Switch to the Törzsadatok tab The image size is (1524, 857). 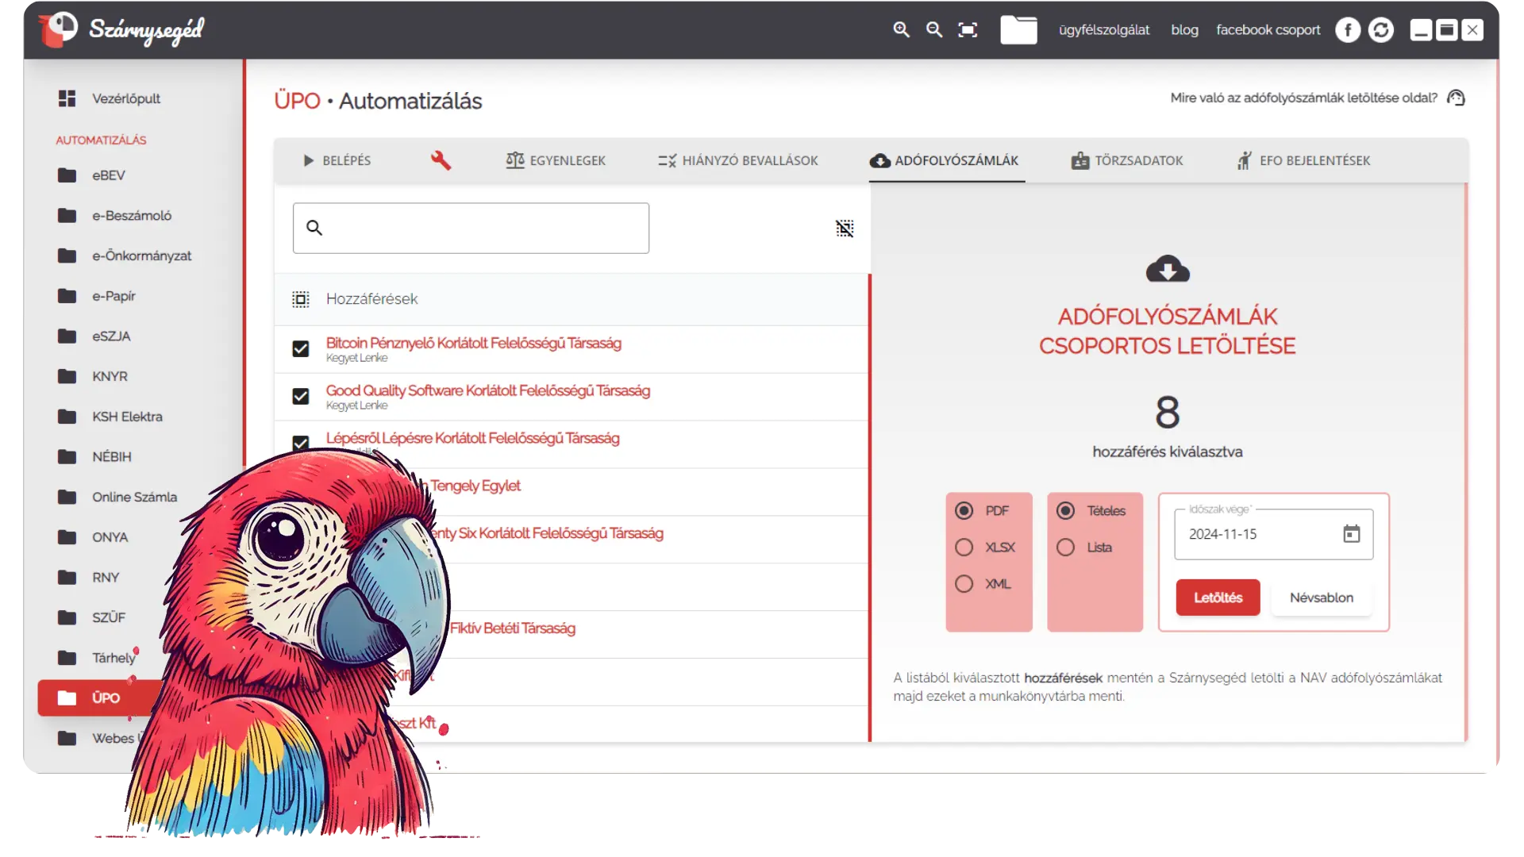[1127, 160]
